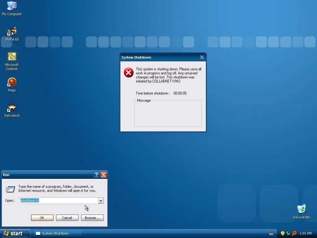Click the 1:01 PM taskbar clock
The image size is (317, 238).
point(306,233)
